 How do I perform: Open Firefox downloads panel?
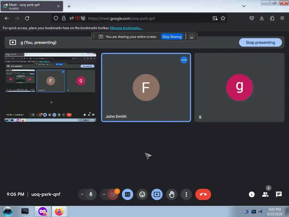(x=262, y=18)
